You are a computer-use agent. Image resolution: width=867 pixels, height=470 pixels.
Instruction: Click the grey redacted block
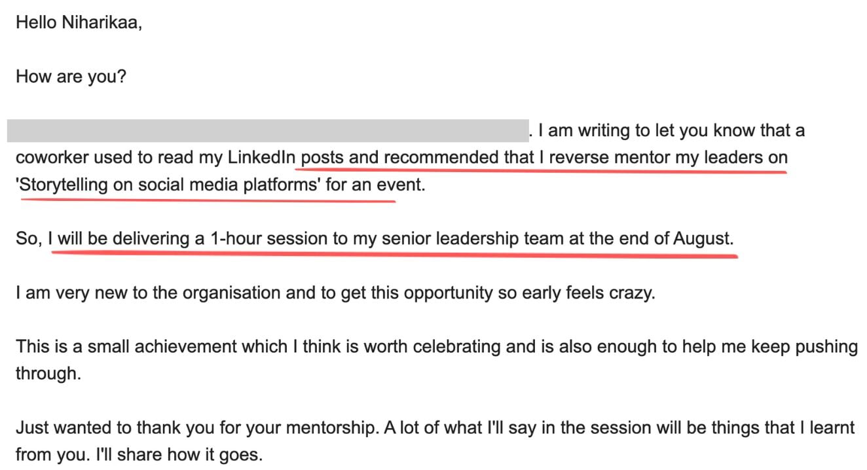coord(267,131)
